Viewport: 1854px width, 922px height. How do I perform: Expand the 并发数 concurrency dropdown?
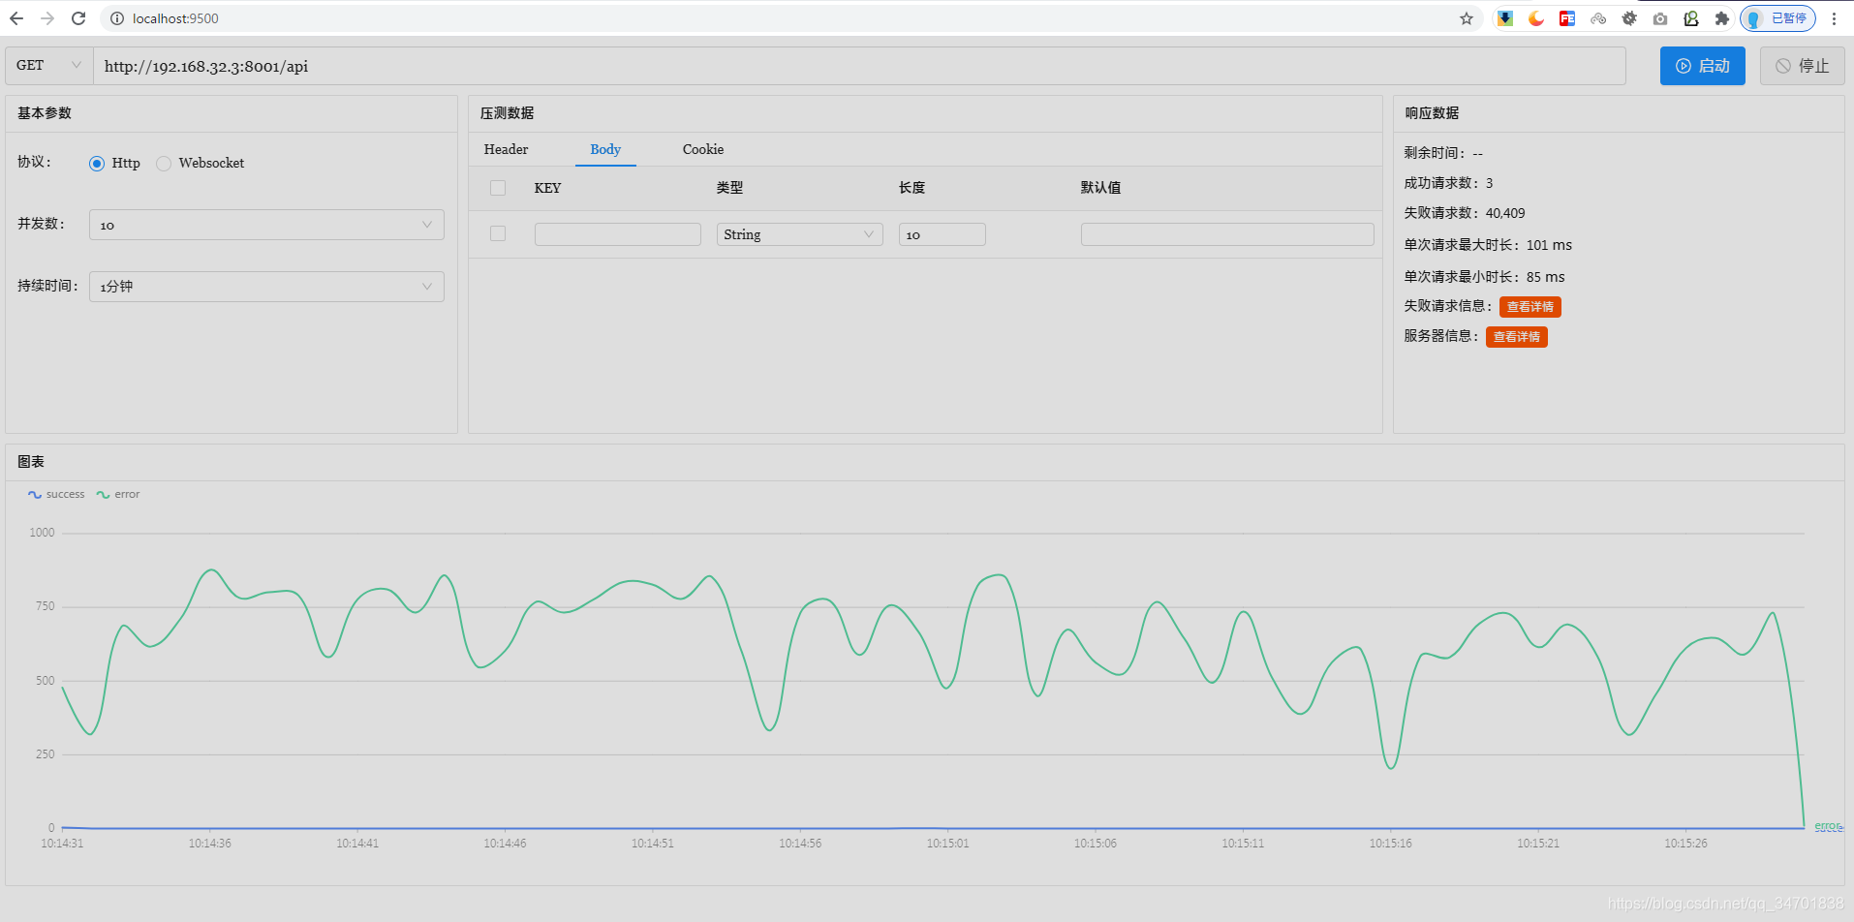266,225
